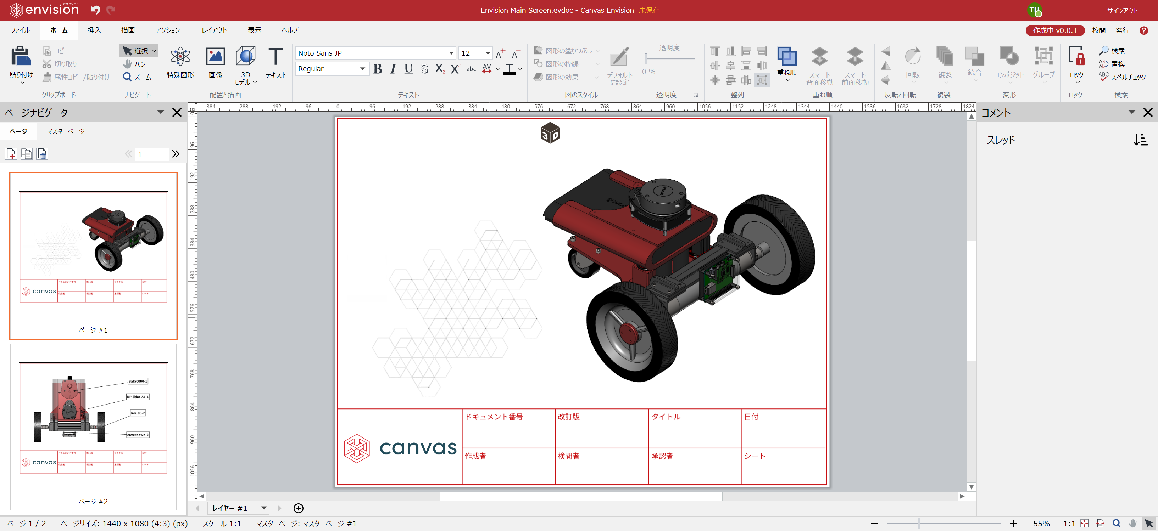1158x531 pixels.
Task: Toggle small caps abc formatting
Action: pyautogui.click(x=471, y=69)
